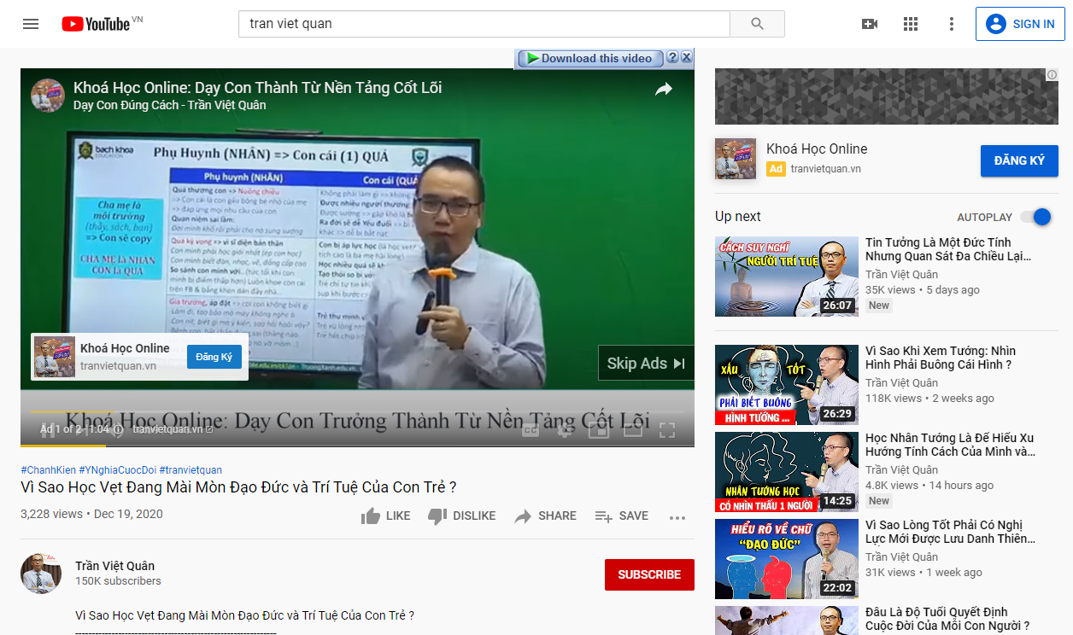Click the 150K subscribers text

coord(118,581)
